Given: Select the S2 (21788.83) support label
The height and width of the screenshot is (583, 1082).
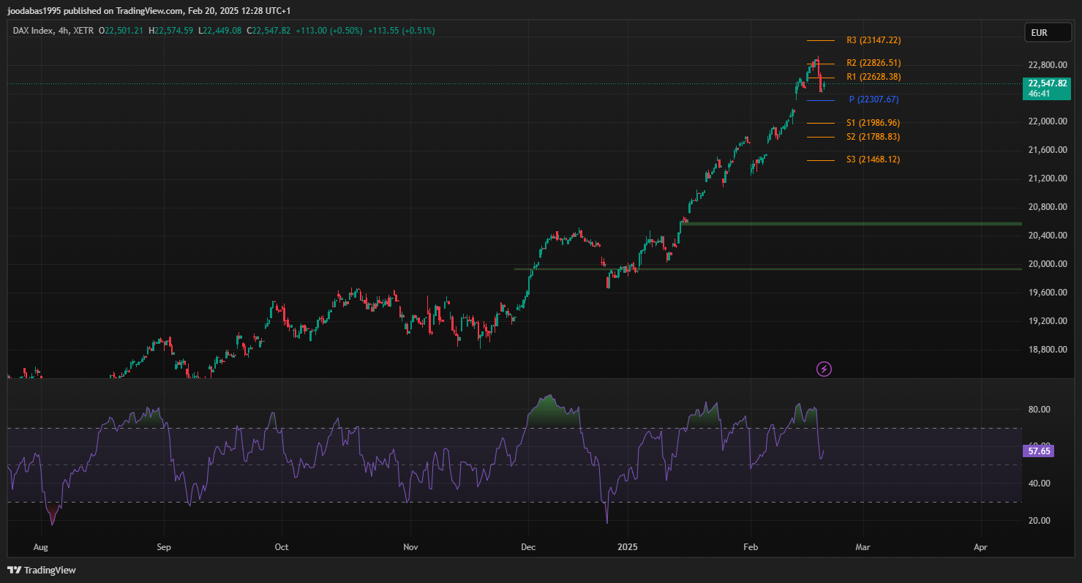Looking at the screenshot, I should (x=874, y=137).
